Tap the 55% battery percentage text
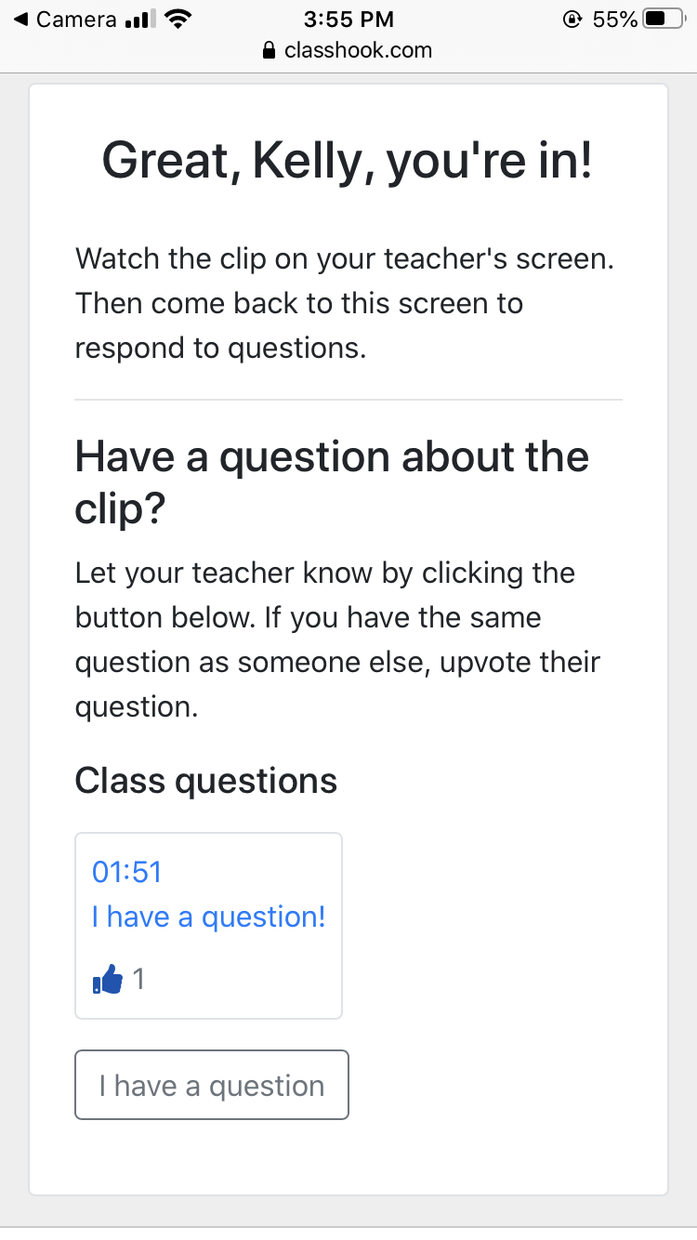The image size is (697, 1240). (x=614, y=20)
